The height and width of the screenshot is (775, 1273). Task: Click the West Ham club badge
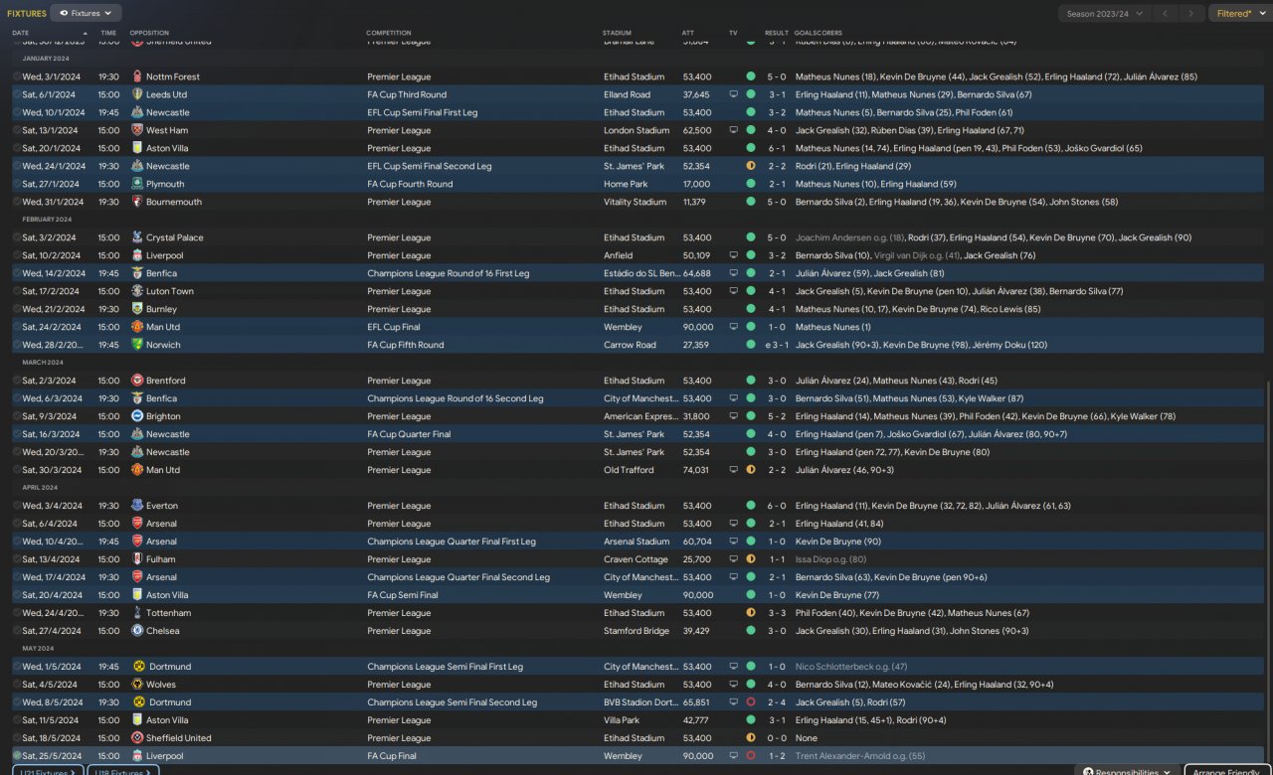(x=137, y=130)
